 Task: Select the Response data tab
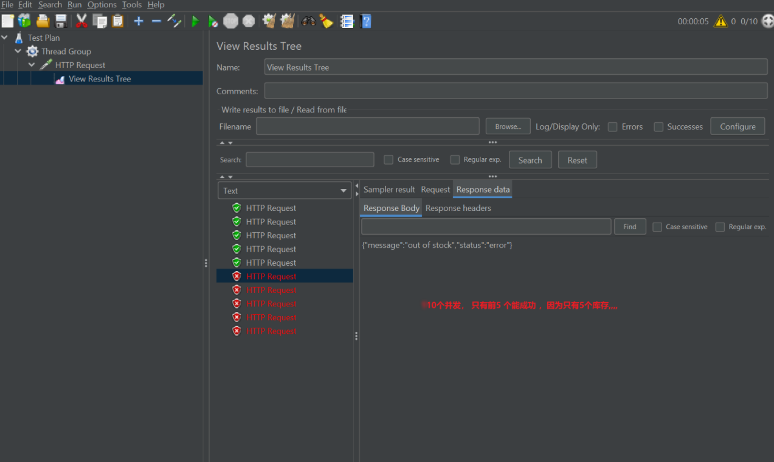(483, 190)
